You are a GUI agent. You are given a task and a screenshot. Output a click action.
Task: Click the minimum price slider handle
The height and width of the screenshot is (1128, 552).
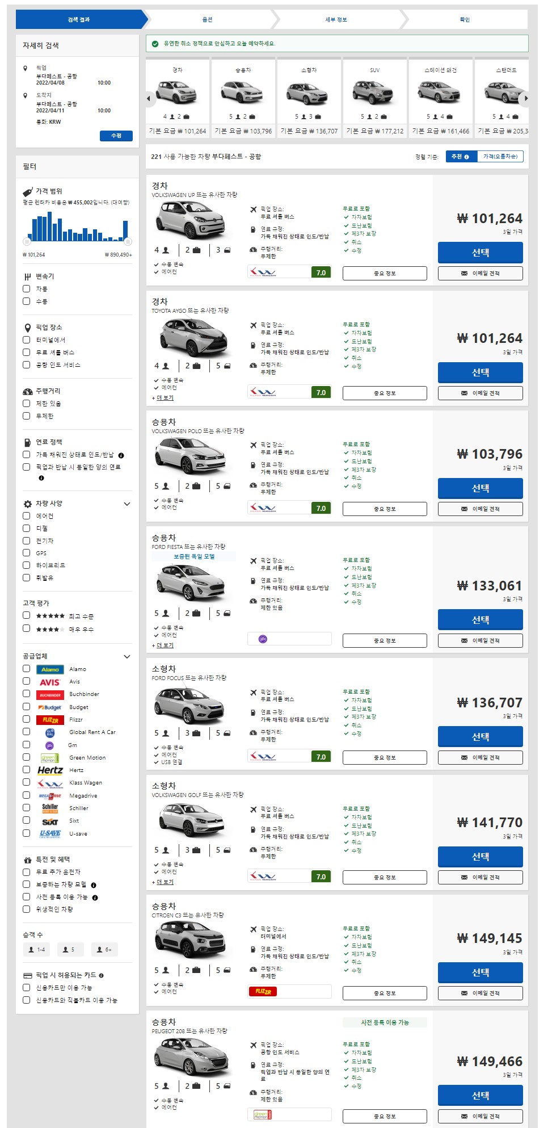[26, 241]
